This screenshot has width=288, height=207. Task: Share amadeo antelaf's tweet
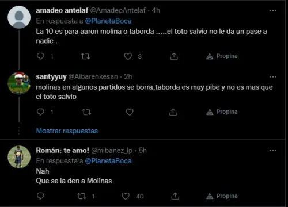[x=174, y=56]
